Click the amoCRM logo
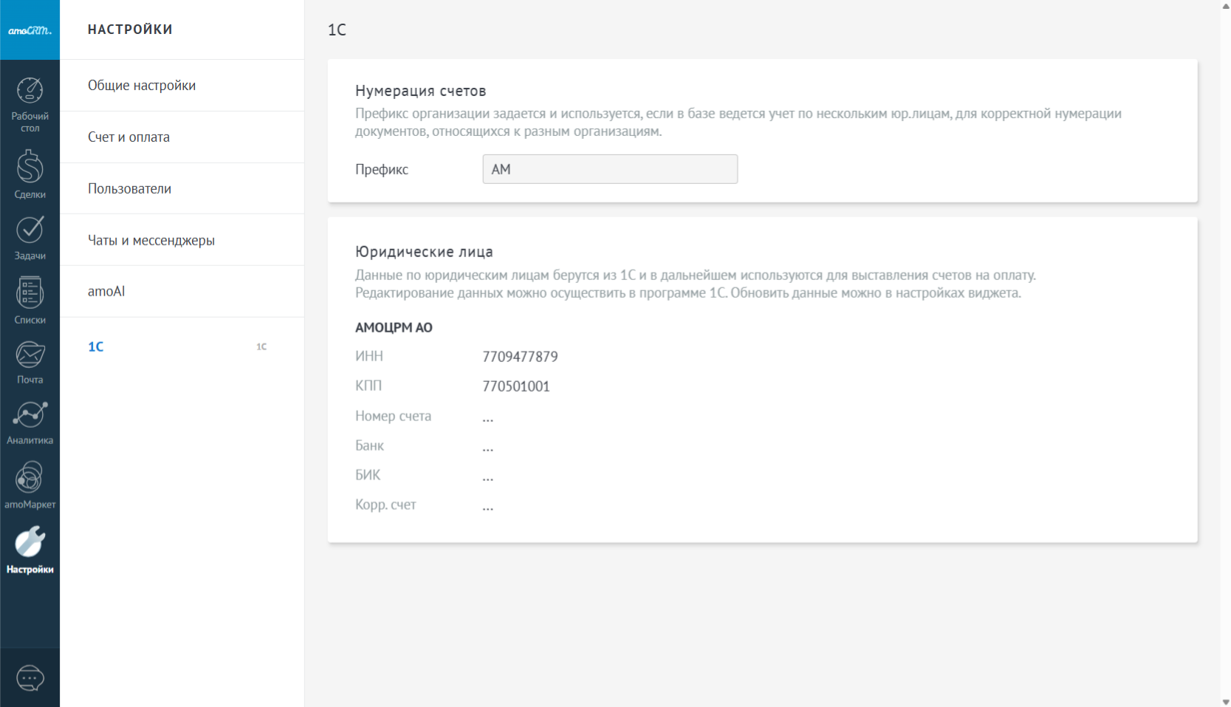Screen dimensions: 1231x707 point(30,30)
